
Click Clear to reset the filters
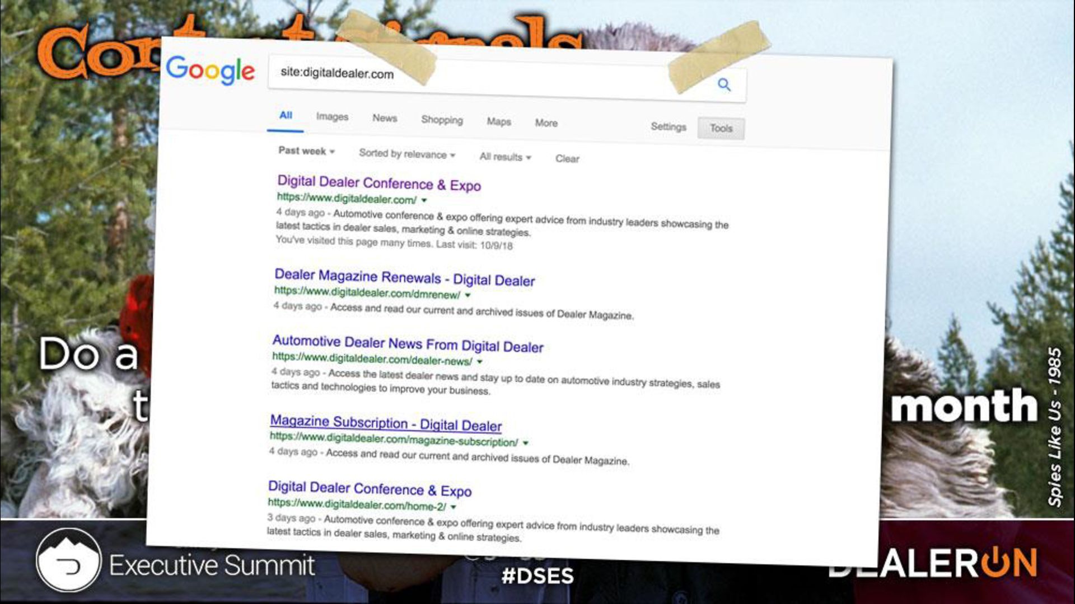(567, 159)
